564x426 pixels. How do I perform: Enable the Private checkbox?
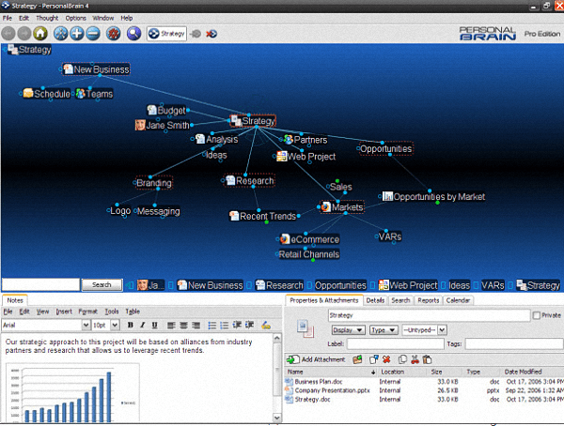point(537,316)
